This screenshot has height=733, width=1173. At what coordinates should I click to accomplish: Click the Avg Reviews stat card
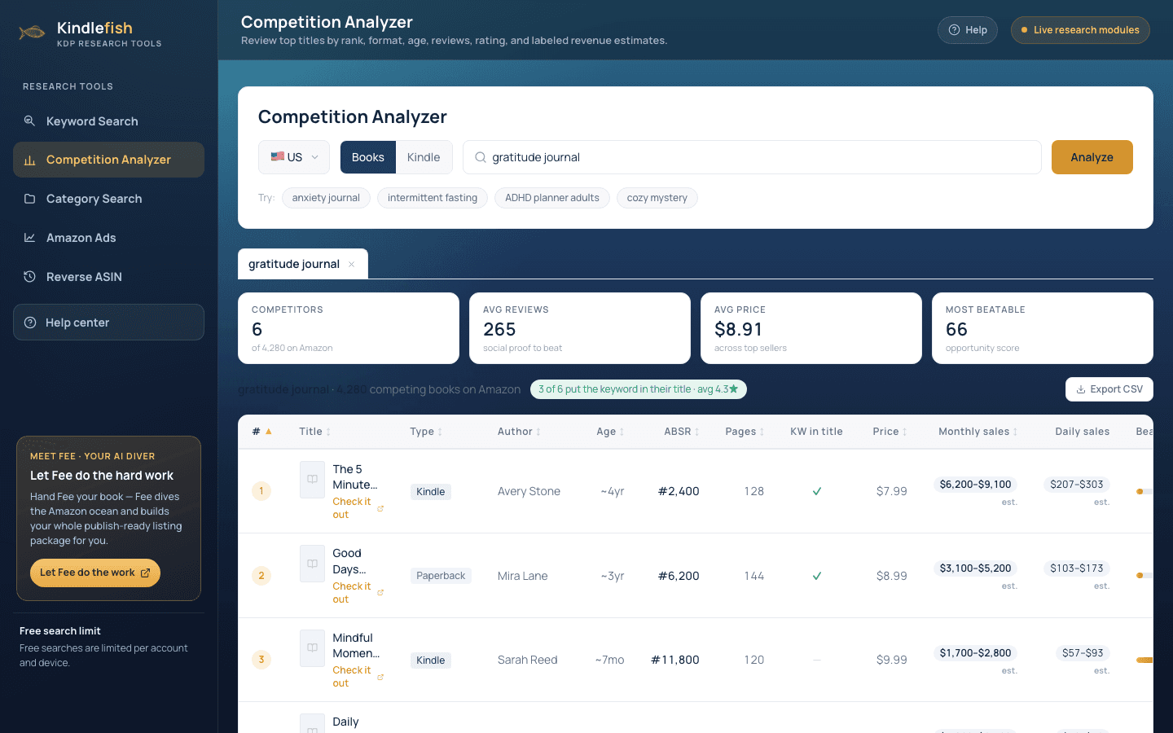pyautogui.click(x=580, y=328)
